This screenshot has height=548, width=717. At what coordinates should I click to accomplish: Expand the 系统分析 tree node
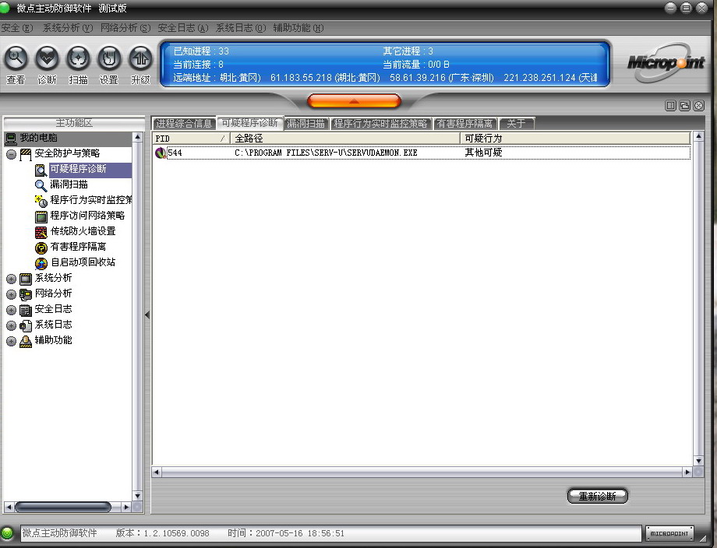tap(12, 279)
